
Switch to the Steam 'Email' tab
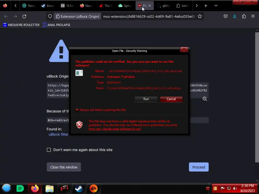coord(48,6)
